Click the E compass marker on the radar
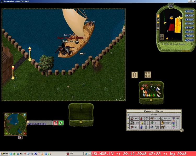This screenshot has height=156, width=196. [x=25, y=133]
